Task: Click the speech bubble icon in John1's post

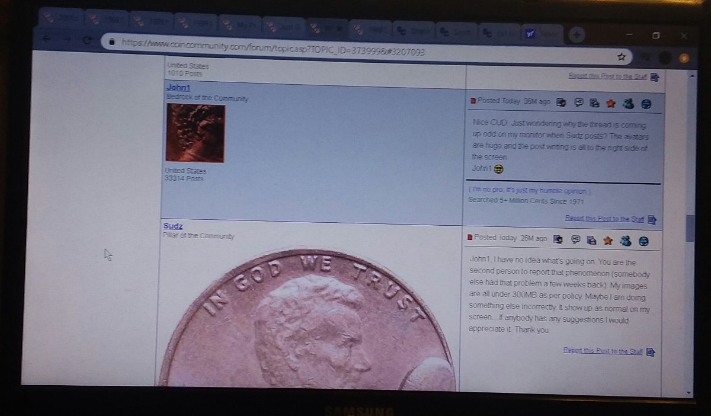Action: tap(579, 103)
